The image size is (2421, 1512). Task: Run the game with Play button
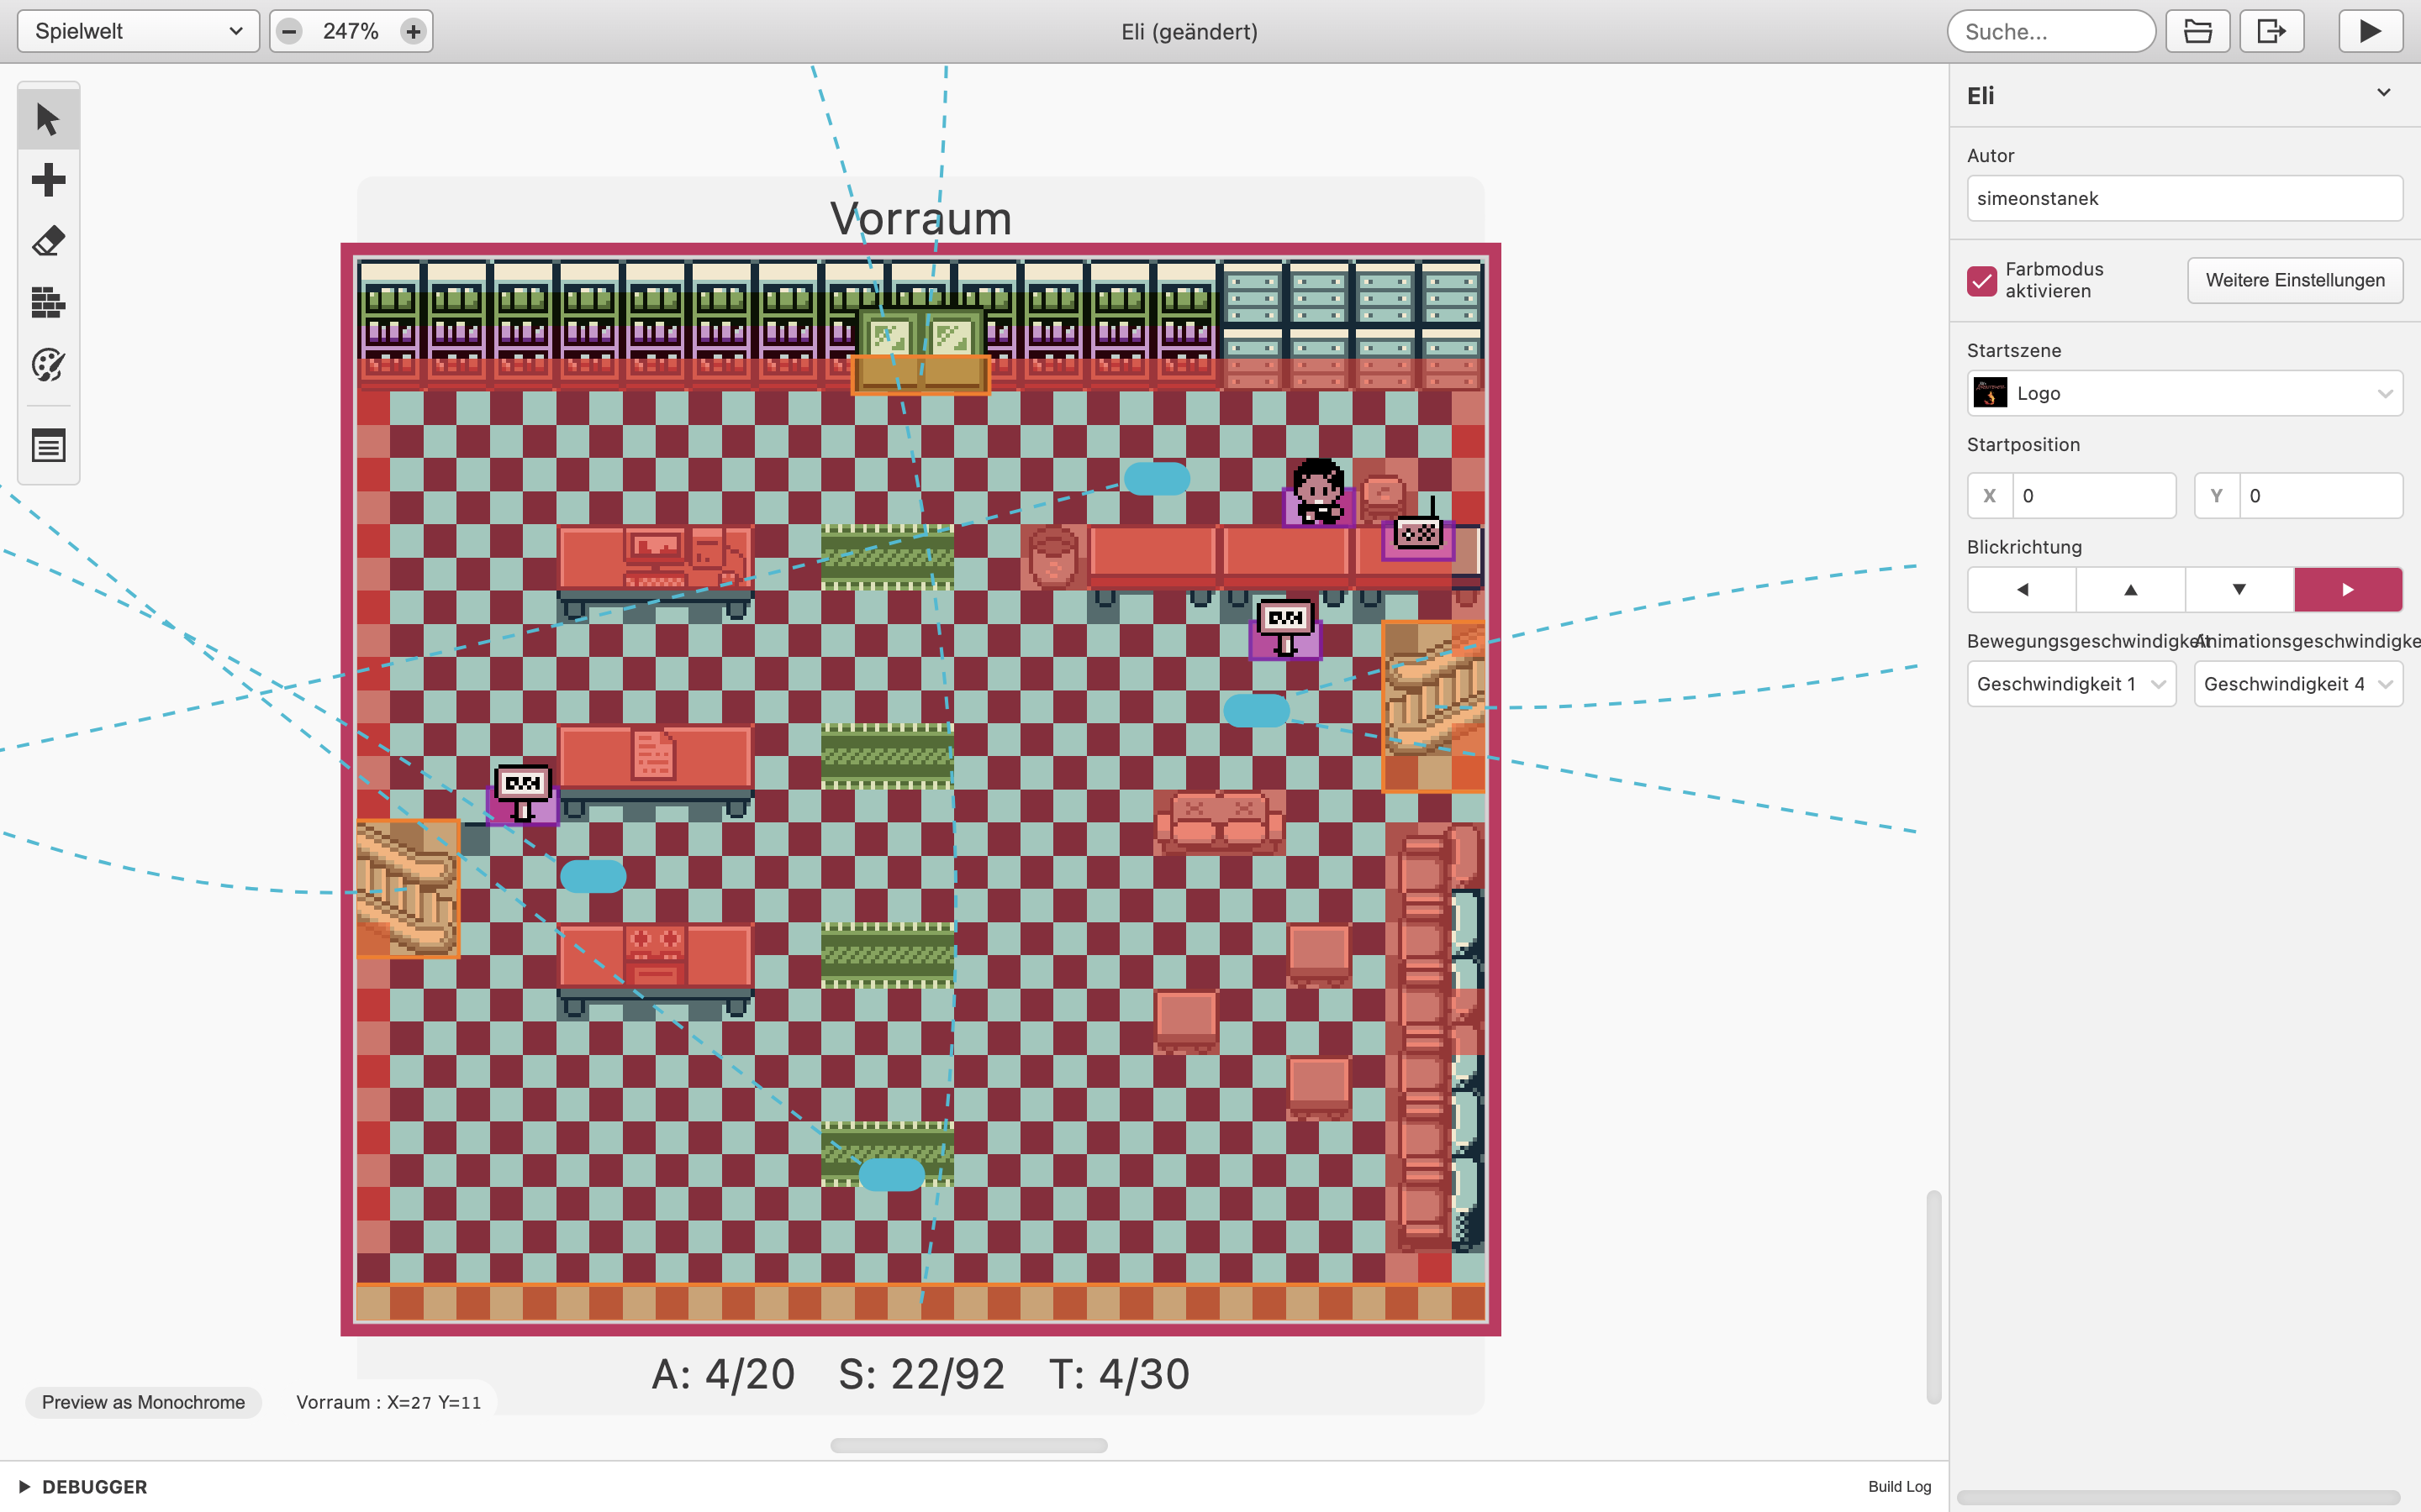click(x=2370, y=31)
